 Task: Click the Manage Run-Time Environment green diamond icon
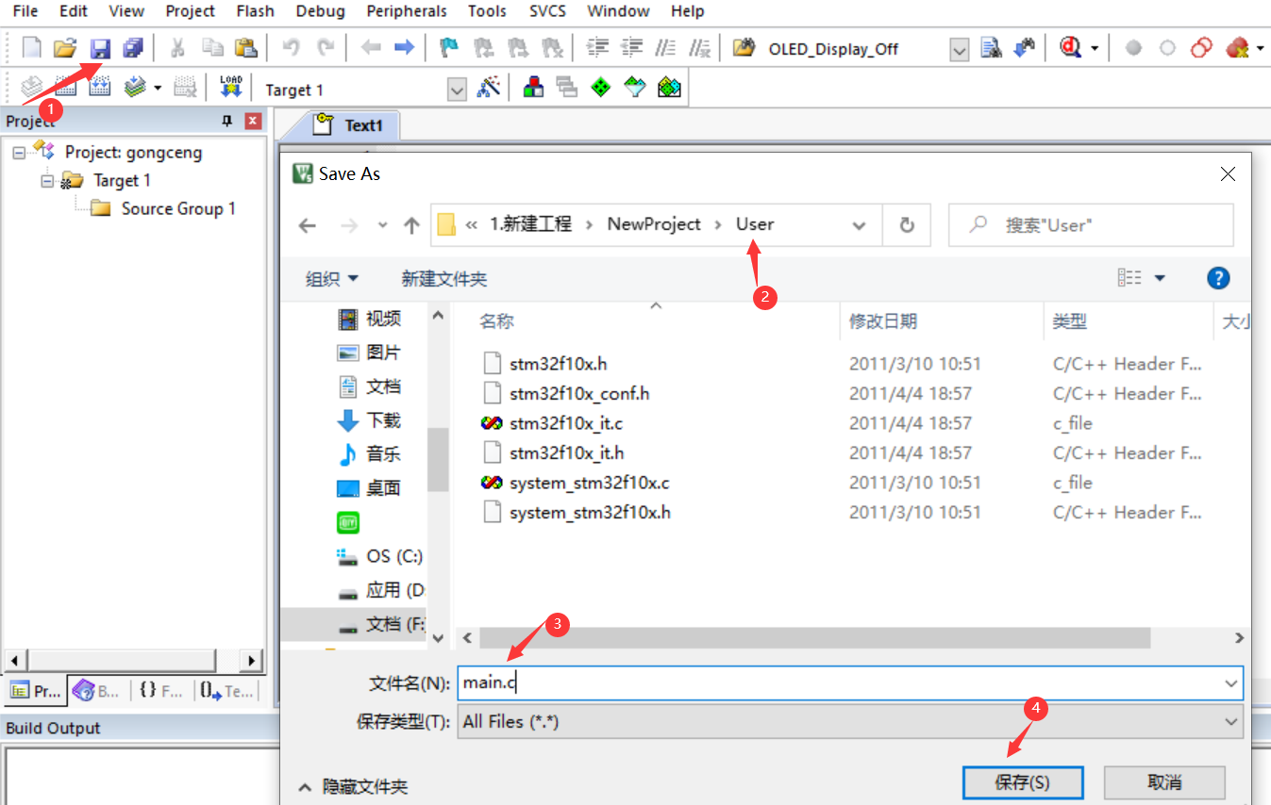601,89
